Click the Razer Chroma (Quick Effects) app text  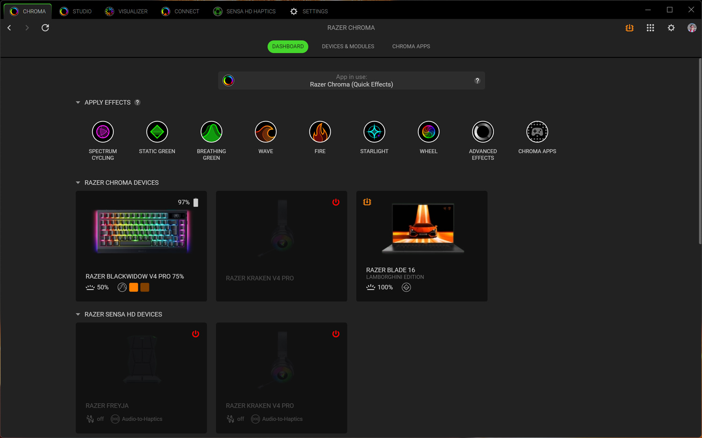(x=351, y=85)
